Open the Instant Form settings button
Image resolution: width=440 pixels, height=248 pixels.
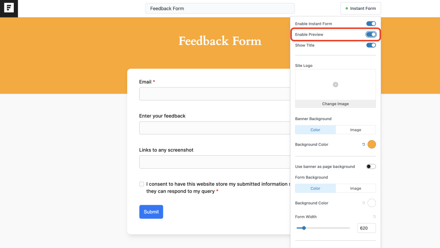tap(361, 8)
